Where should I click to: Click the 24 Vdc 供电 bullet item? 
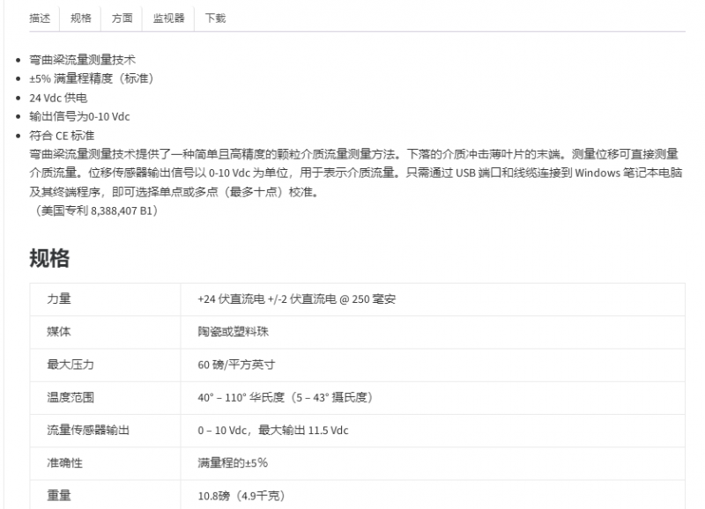coord(58,98)
